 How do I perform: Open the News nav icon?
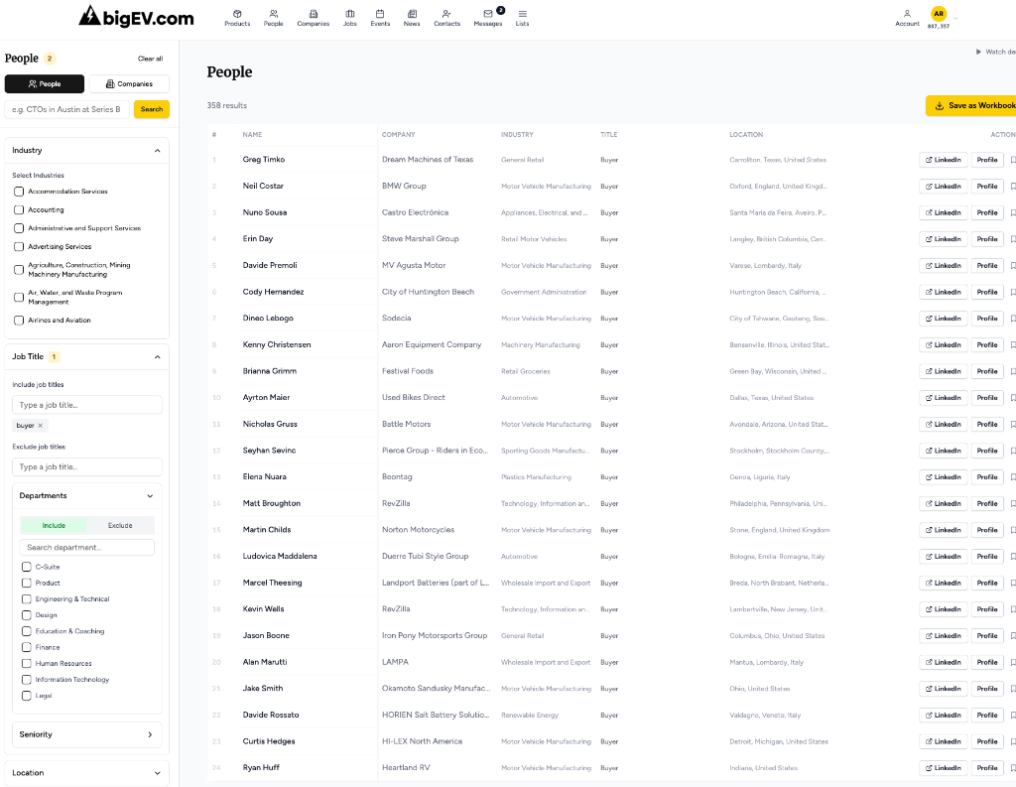tap(412, 14)
